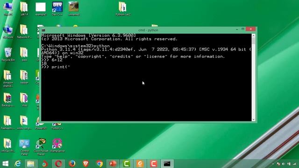This screenshot has height=168, width=299.
Task: Click the Microsoft Windows version line
Action: [x=89, y=35]
